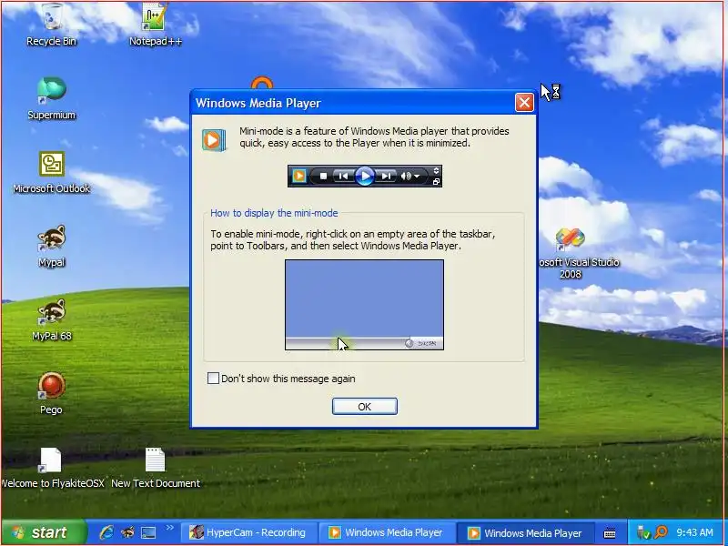This screenshot has height=546, width=728.
Task: Switch to Windows Media Player button beside HyperCam
Action: [386, 532]
